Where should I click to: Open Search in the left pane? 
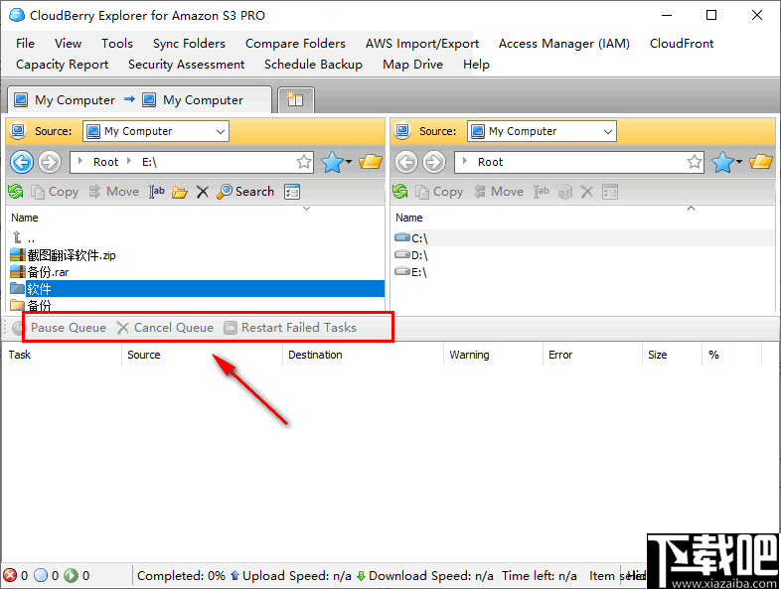(245, 192)
